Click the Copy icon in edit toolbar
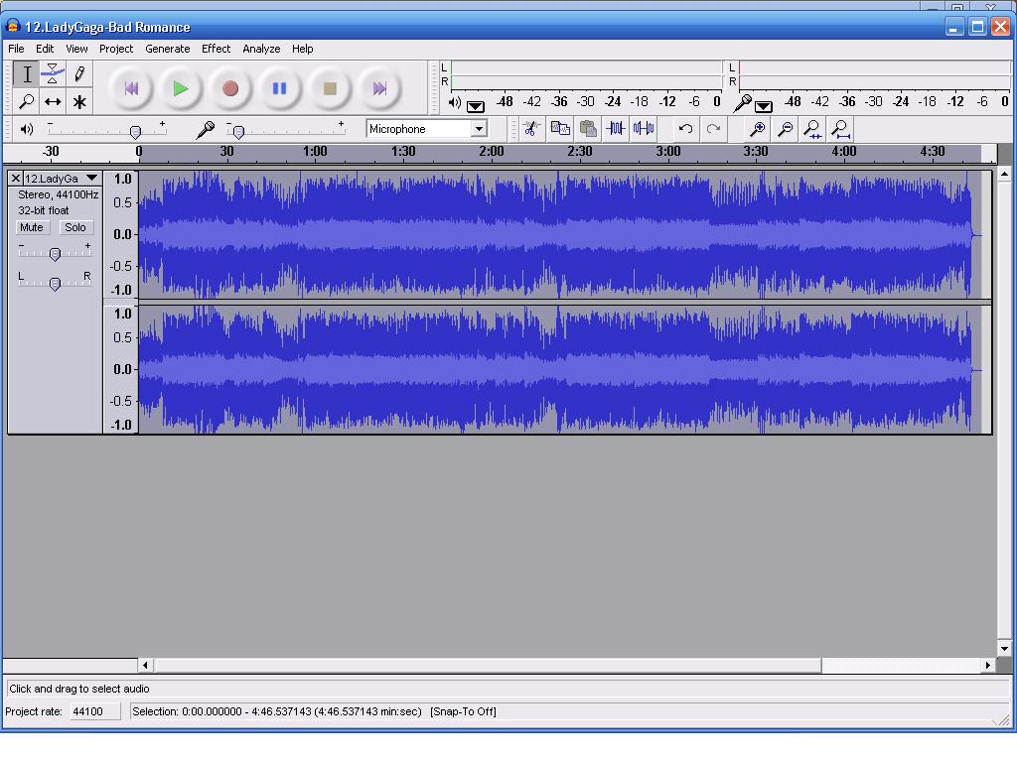Viewport: 1017px width, 762px height. point(560,129)
